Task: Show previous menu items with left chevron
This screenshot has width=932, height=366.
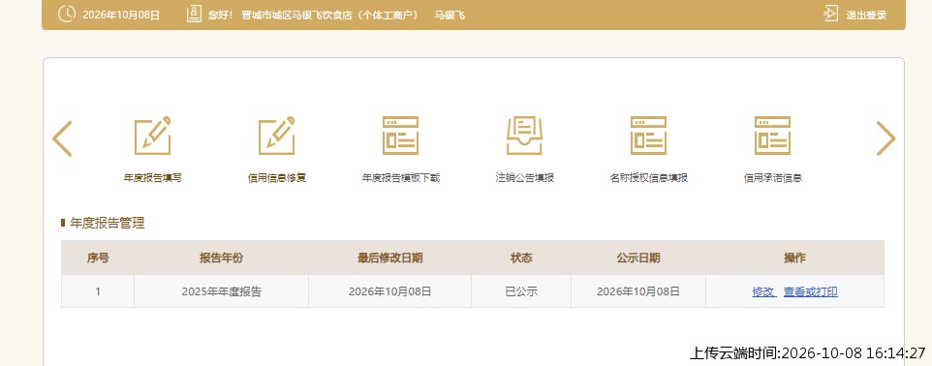Action: coord(62,138)
